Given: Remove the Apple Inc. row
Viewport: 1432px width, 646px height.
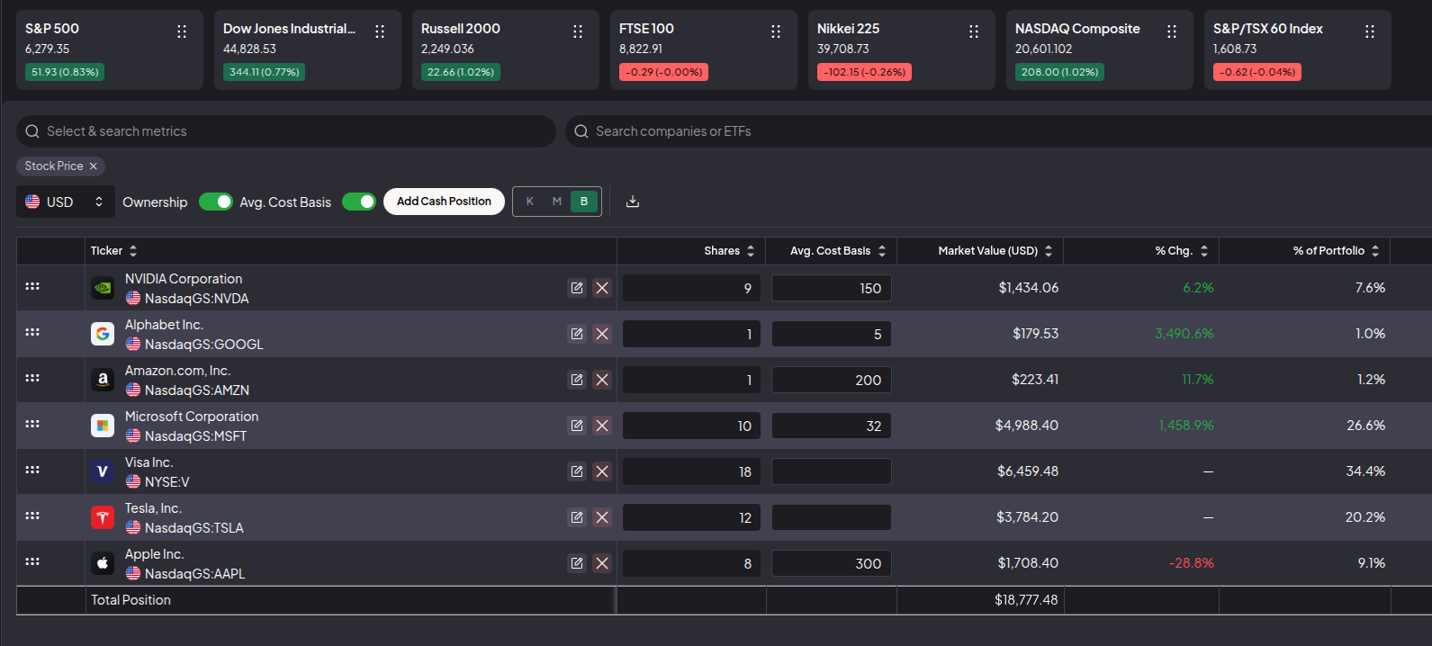Looking at the screenshot, I should click(x=602, y=563).
